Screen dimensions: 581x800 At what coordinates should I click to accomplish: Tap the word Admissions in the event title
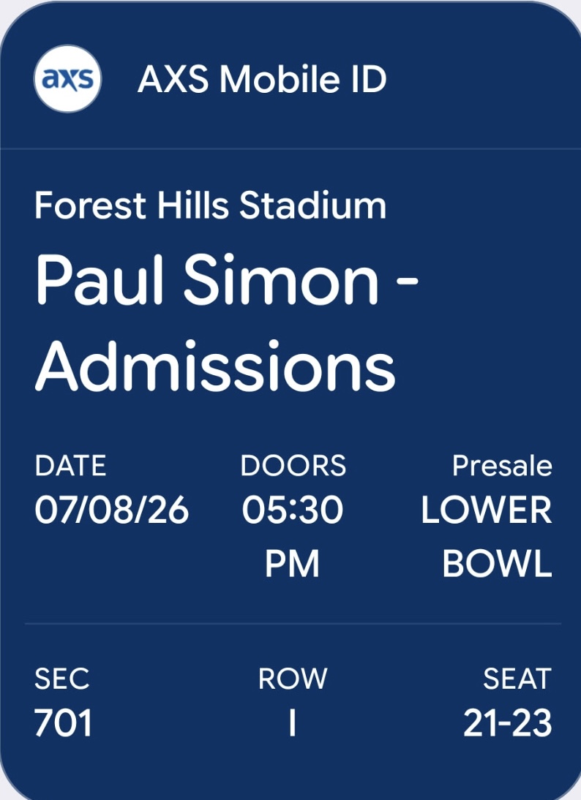(215, 366)
